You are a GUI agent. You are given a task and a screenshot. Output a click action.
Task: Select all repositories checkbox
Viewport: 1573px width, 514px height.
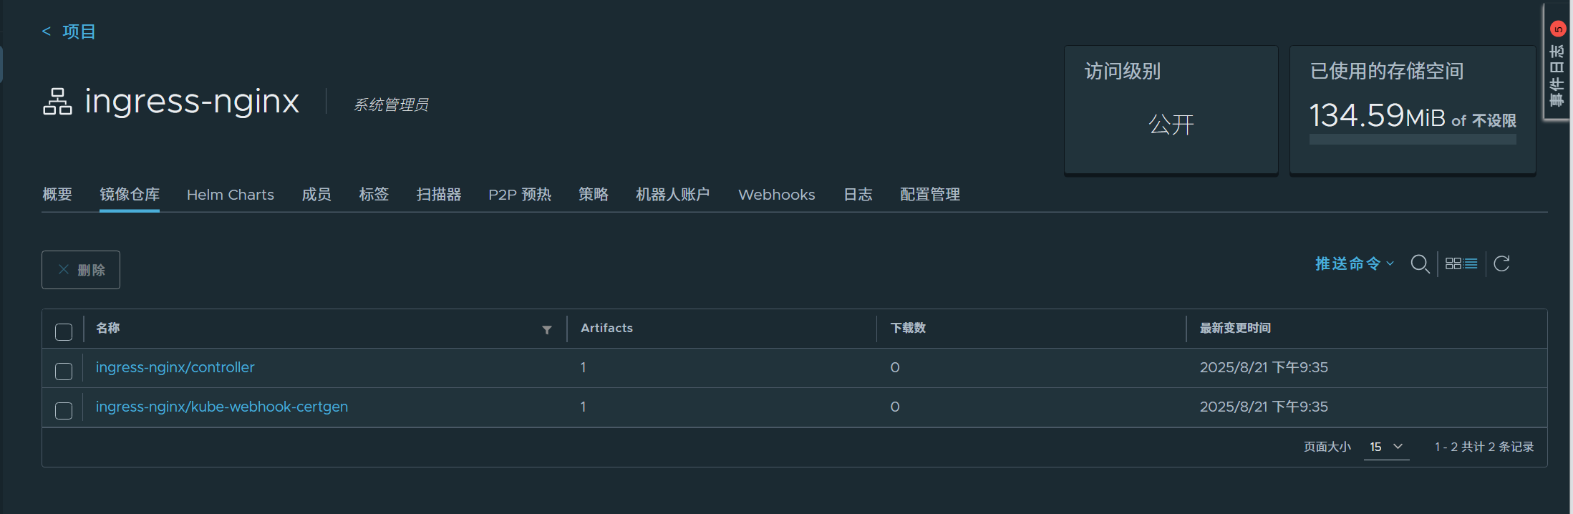tap(64, 331)
